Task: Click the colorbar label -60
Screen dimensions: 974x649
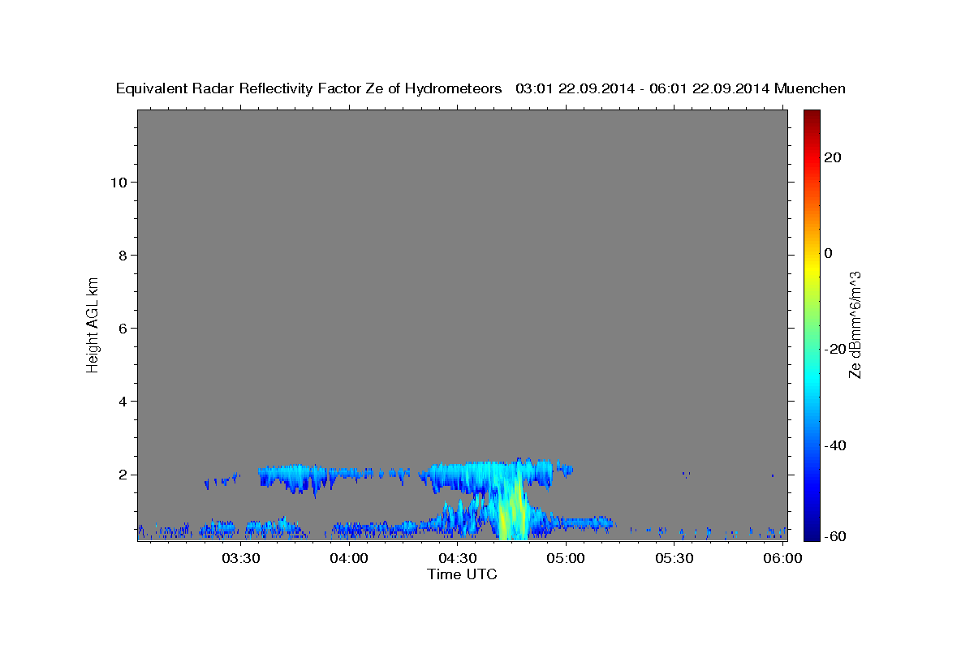Action: [x=836, y=536]
